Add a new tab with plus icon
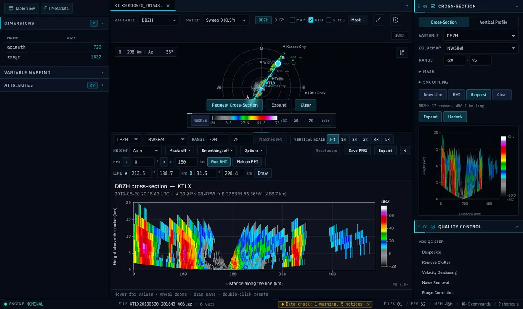 407,5
